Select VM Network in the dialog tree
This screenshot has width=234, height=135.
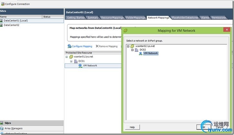point(151,53)
